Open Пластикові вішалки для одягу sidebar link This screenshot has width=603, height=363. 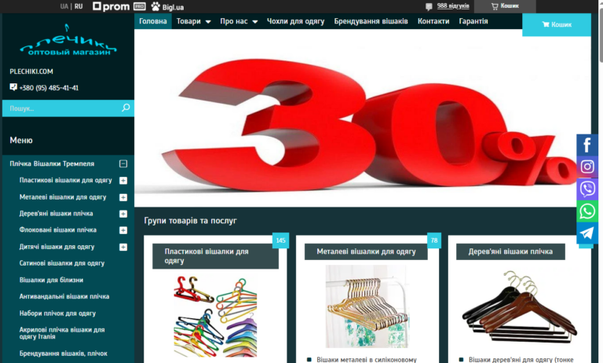click(x=66, y=180)
